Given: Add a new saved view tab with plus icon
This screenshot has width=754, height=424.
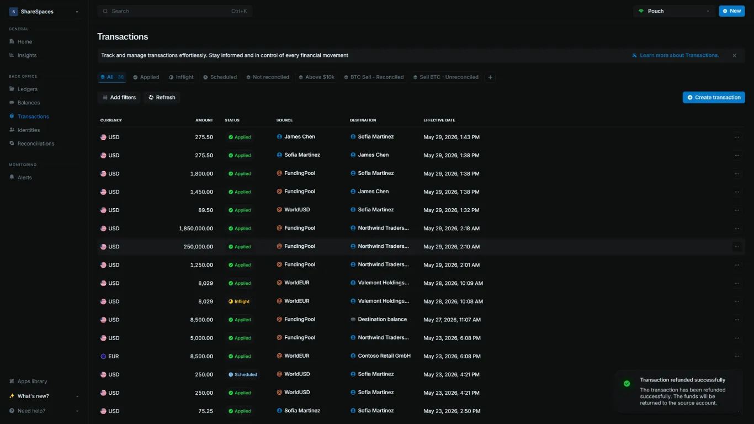Looking at the screenshot, I should click(x=490, y=77).
